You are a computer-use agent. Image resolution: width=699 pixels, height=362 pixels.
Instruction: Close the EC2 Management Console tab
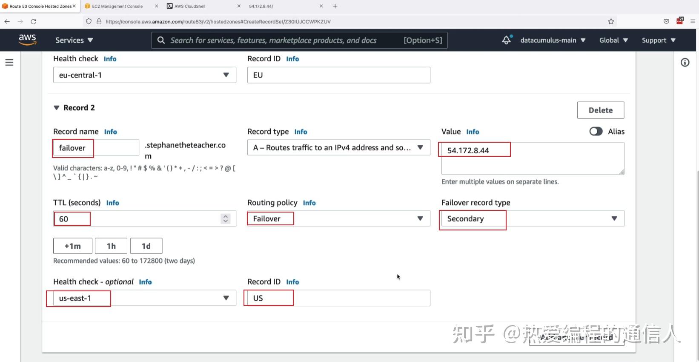[156, 6]
